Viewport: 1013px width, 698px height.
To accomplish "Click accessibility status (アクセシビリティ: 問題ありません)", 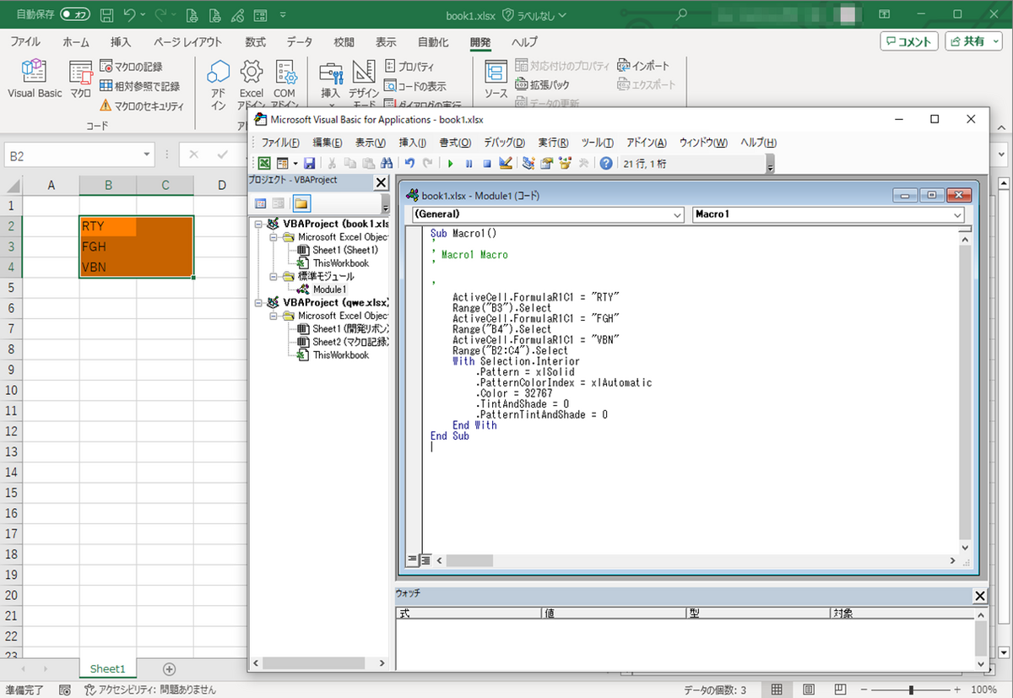I will 150,690.
